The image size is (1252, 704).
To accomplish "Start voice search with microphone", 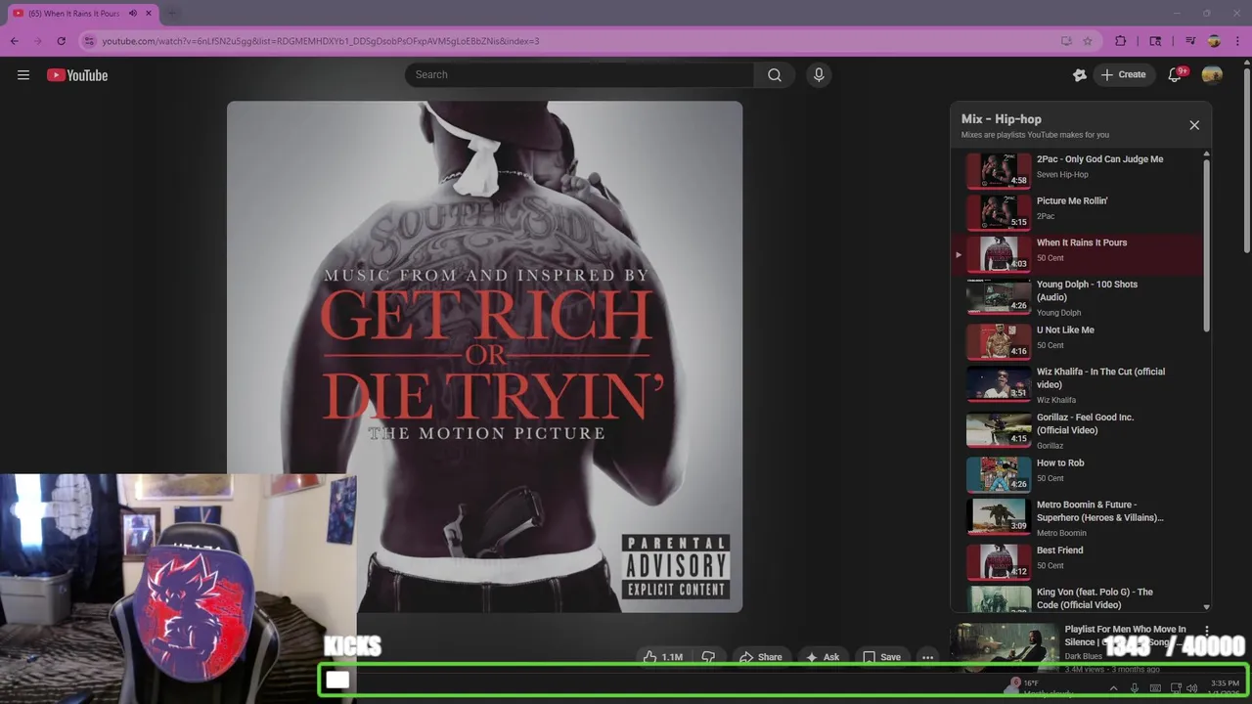I will tap(819, 74).
